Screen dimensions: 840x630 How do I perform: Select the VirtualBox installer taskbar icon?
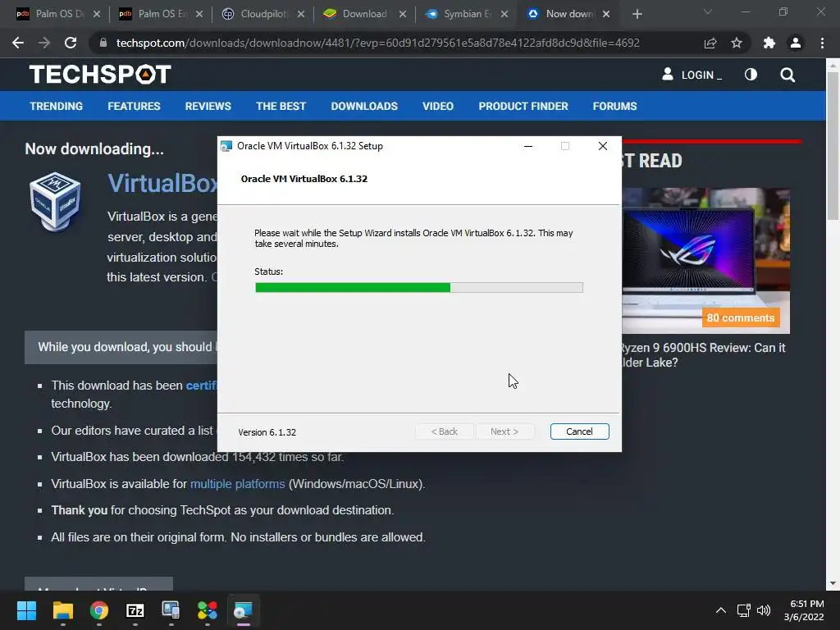243,610
